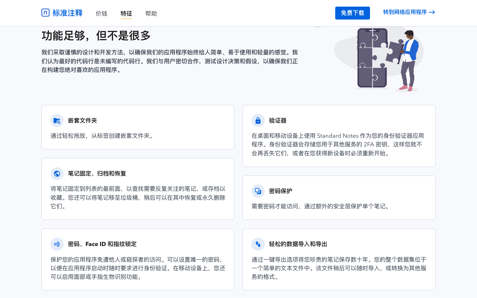Click the 标准注释 logo icon
This screenshot has width=477, height=298.
tap(45, 13)
